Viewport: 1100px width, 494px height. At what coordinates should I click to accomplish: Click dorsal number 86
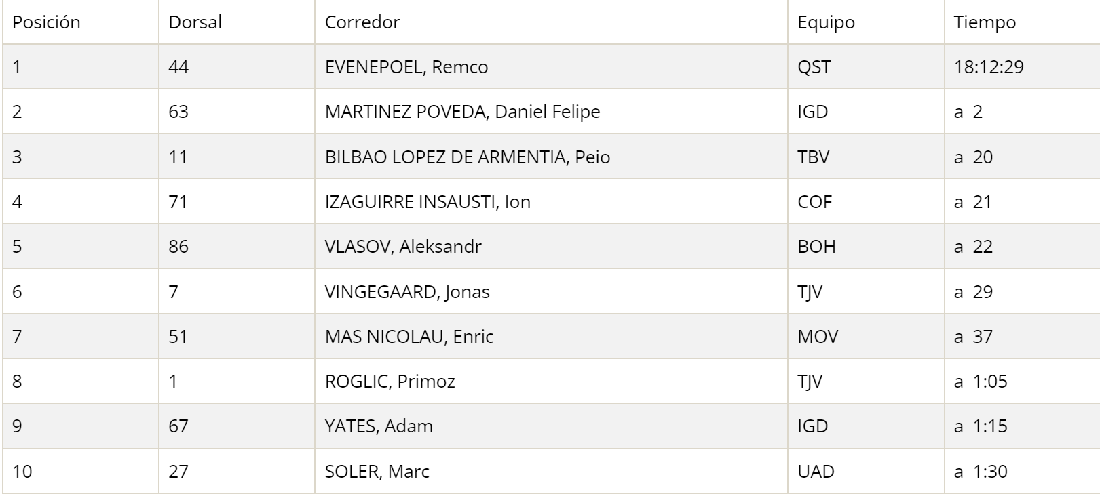coord(178,247)
